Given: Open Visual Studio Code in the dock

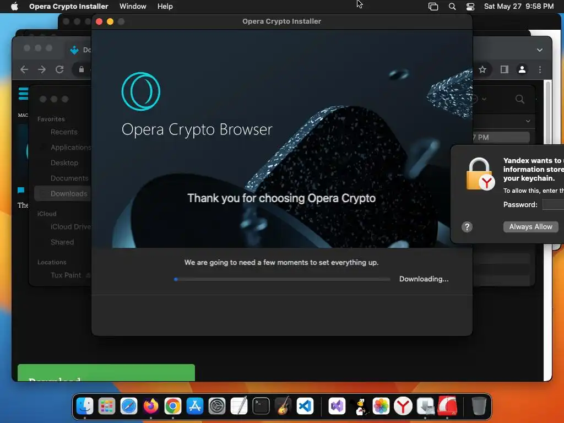Looking at the screenshot, I should tap(305, 406).
